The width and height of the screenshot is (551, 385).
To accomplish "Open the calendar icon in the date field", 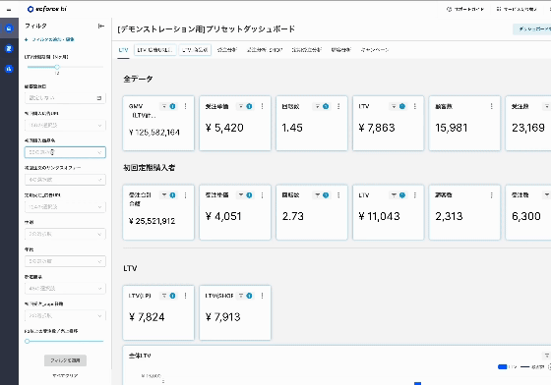I will [99, 98].
